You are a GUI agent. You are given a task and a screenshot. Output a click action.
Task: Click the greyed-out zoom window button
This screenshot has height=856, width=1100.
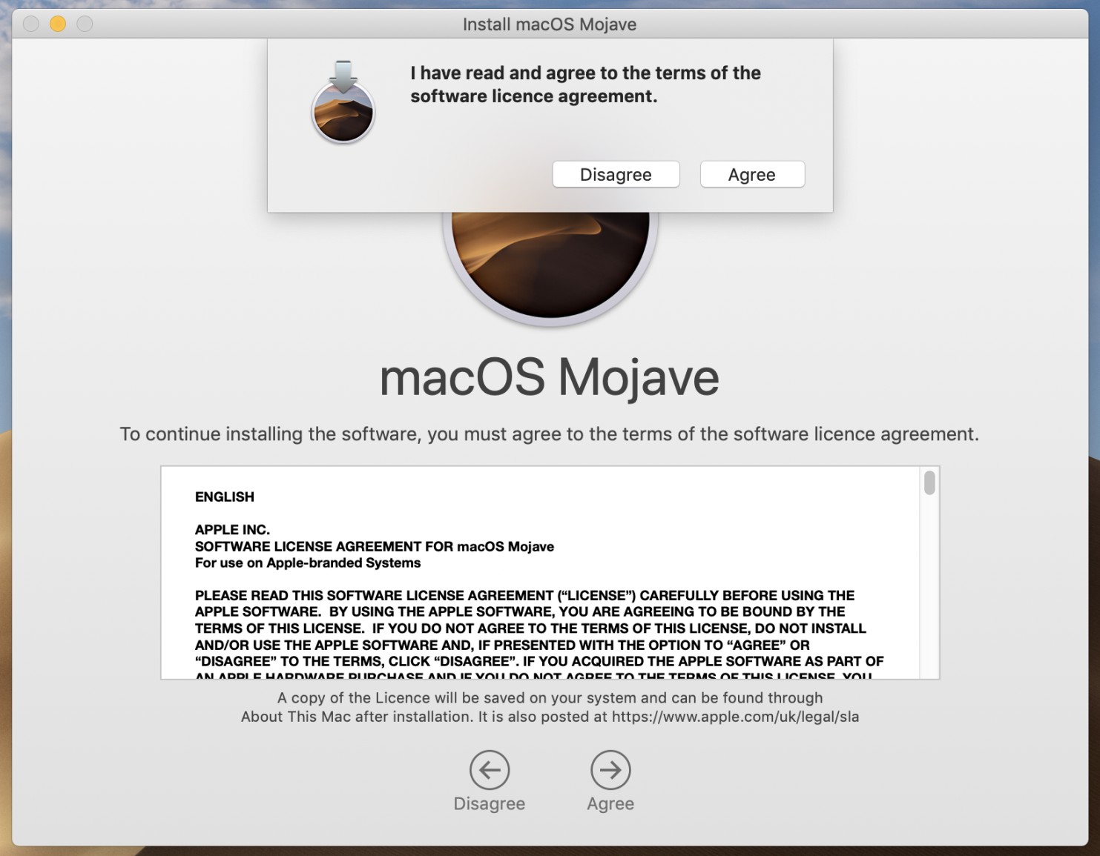[85, 24]
